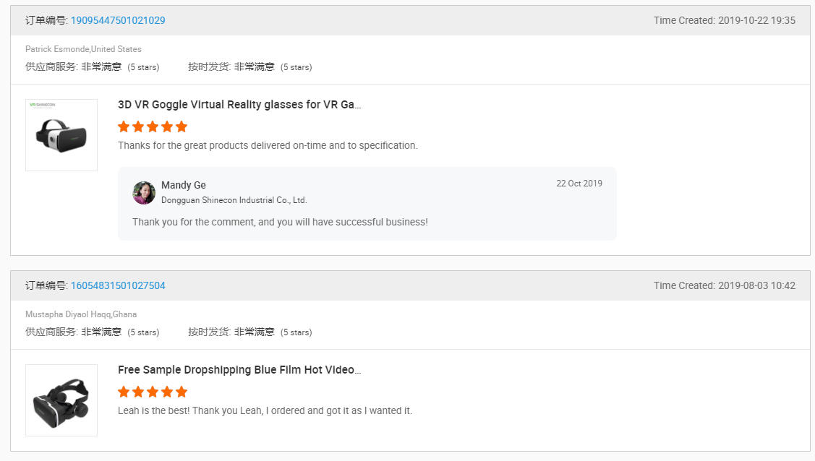Screen dimensions: 815x461
Task: Click the black VR headset product thumbnail
Action: 61,400
